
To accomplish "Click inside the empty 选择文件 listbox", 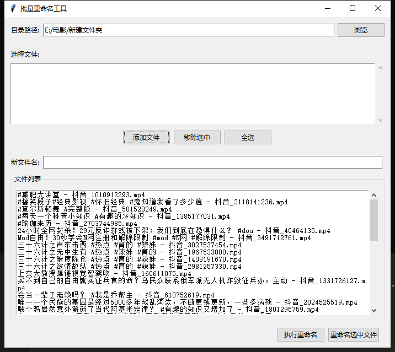I will 193,94.
